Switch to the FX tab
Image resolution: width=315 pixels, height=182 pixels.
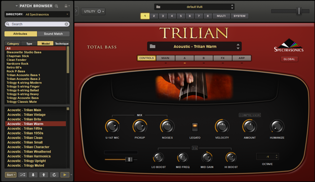(223, 58)
